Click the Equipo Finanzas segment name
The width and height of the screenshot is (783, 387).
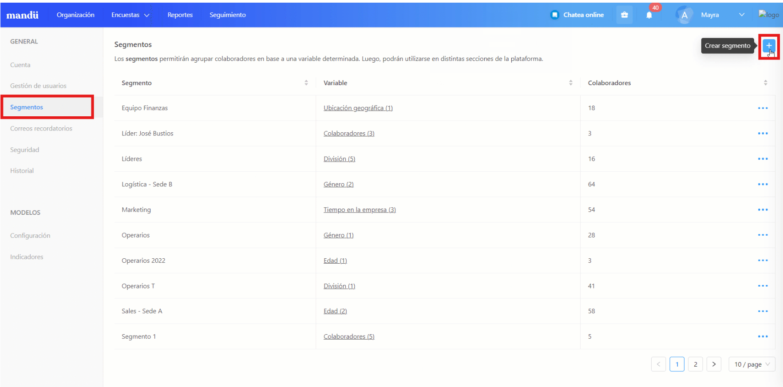(x=145, y=108)
